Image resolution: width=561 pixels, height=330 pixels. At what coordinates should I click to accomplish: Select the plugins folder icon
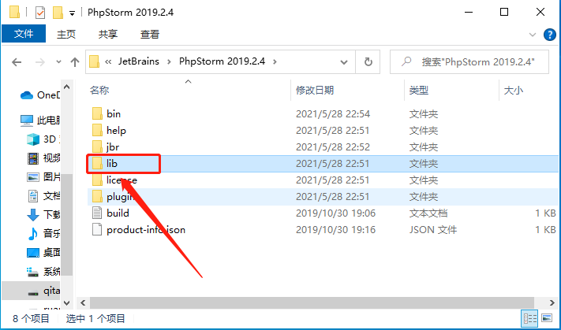97,197
